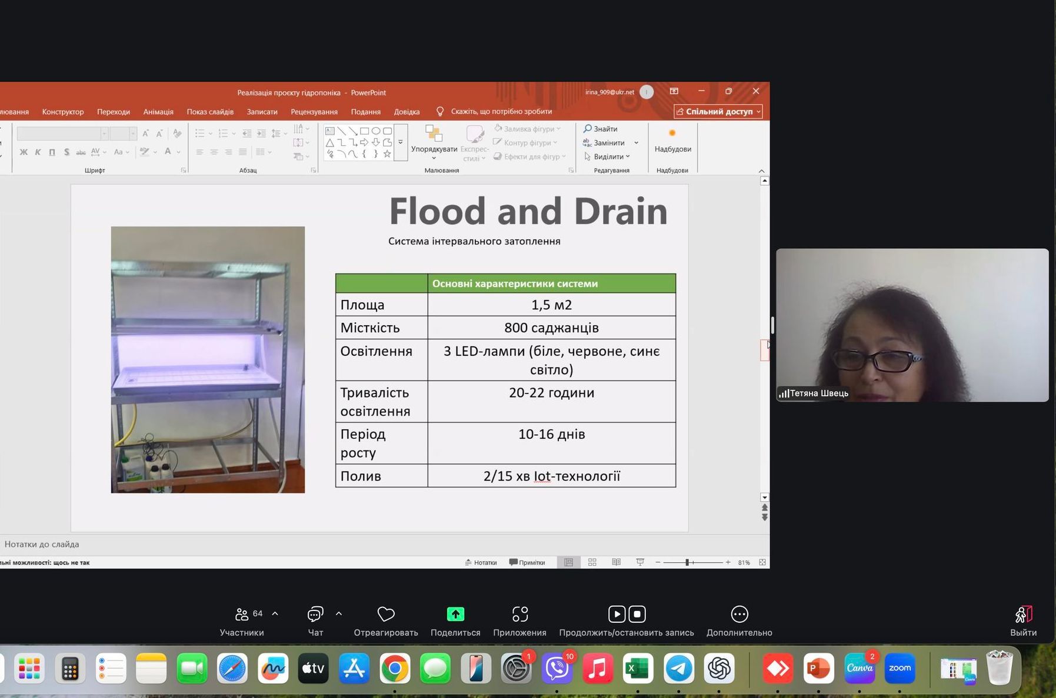The image size is (1056, 698).
Task: Click Знайти in the Редагування group
Action: click(600, 129)
